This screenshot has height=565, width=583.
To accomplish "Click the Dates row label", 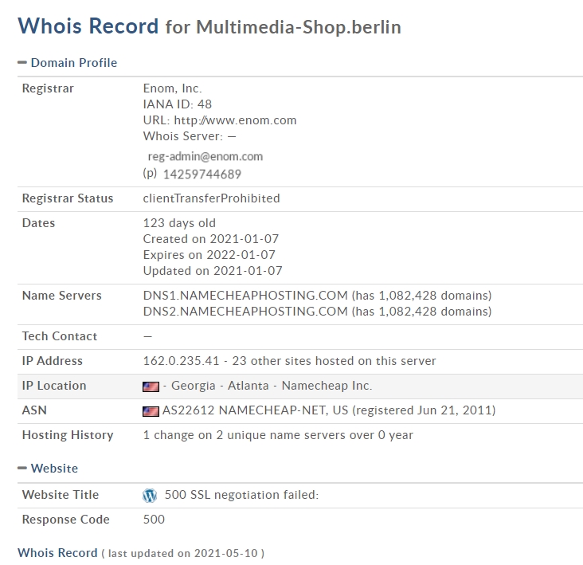I will (38, 223).
